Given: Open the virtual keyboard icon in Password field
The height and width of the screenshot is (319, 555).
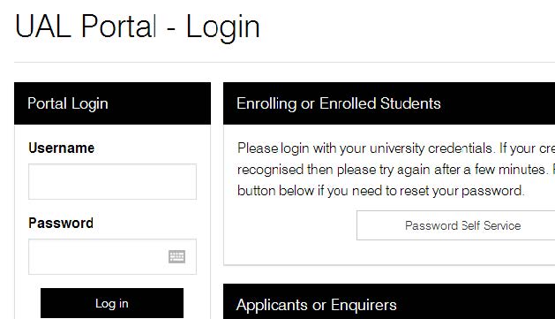Looking at the screenshot, I should [x=176, y=256].
